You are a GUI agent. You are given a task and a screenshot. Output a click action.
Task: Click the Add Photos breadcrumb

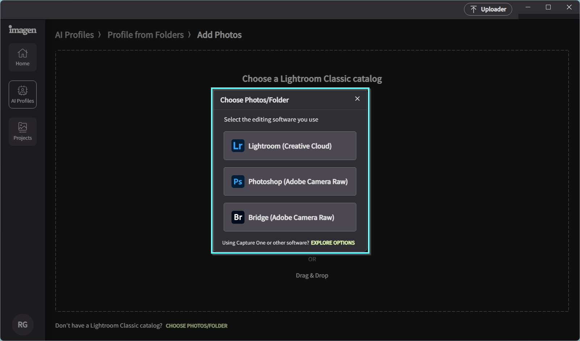[219, 35]
